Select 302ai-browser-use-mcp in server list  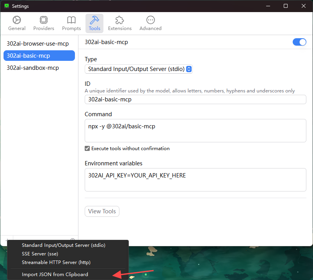pos(39,43)
